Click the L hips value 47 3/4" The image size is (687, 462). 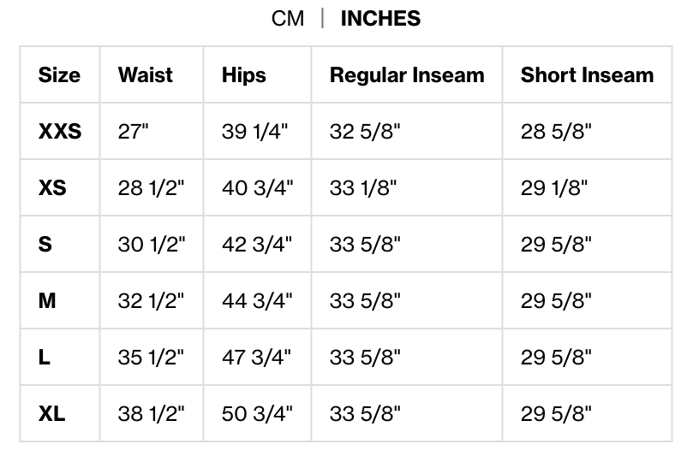point(257,357)
